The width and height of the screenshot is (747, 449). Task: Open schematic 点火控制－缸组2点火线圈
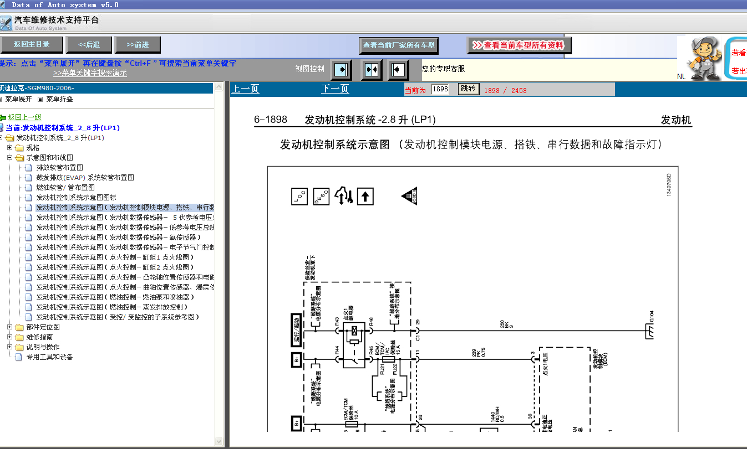(x=115, y=267)
